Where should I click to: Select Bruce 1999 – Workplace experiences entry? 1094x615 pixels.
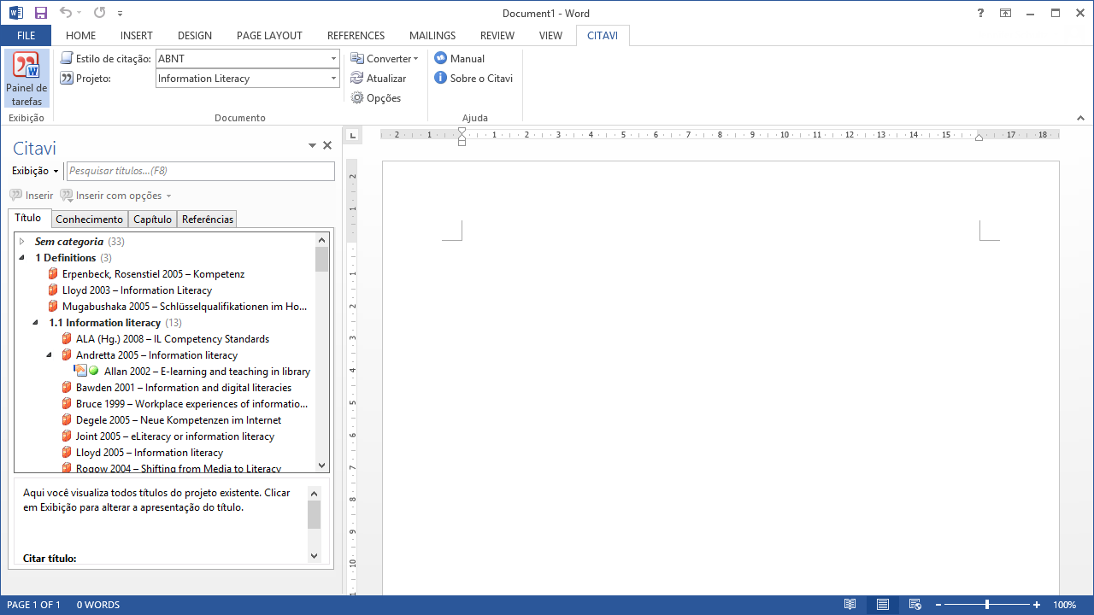(191, 404)
